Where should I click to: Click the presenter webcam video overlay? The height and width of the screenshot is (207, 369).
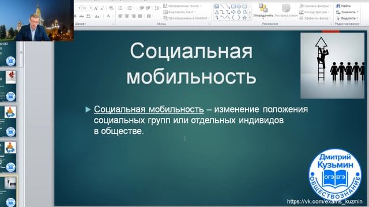pyautogui.click(x=37, y=21)
